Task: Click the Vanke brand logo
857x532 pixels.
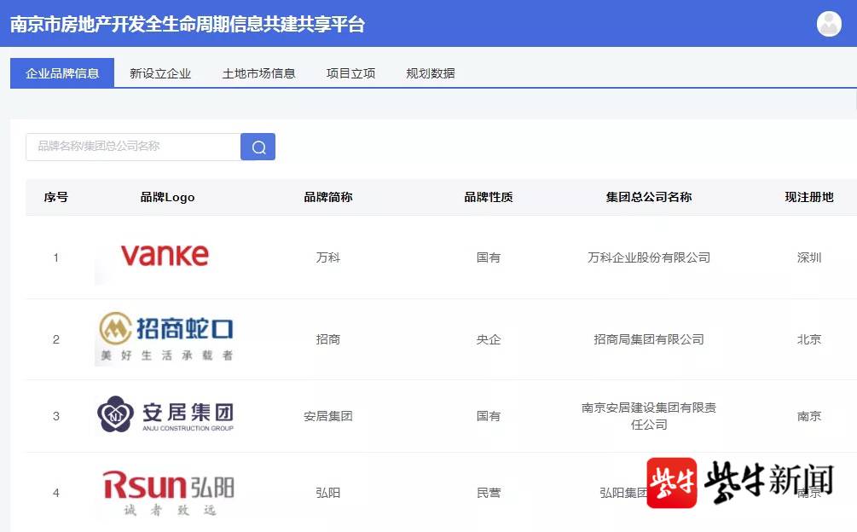Action: coord(165,255)
